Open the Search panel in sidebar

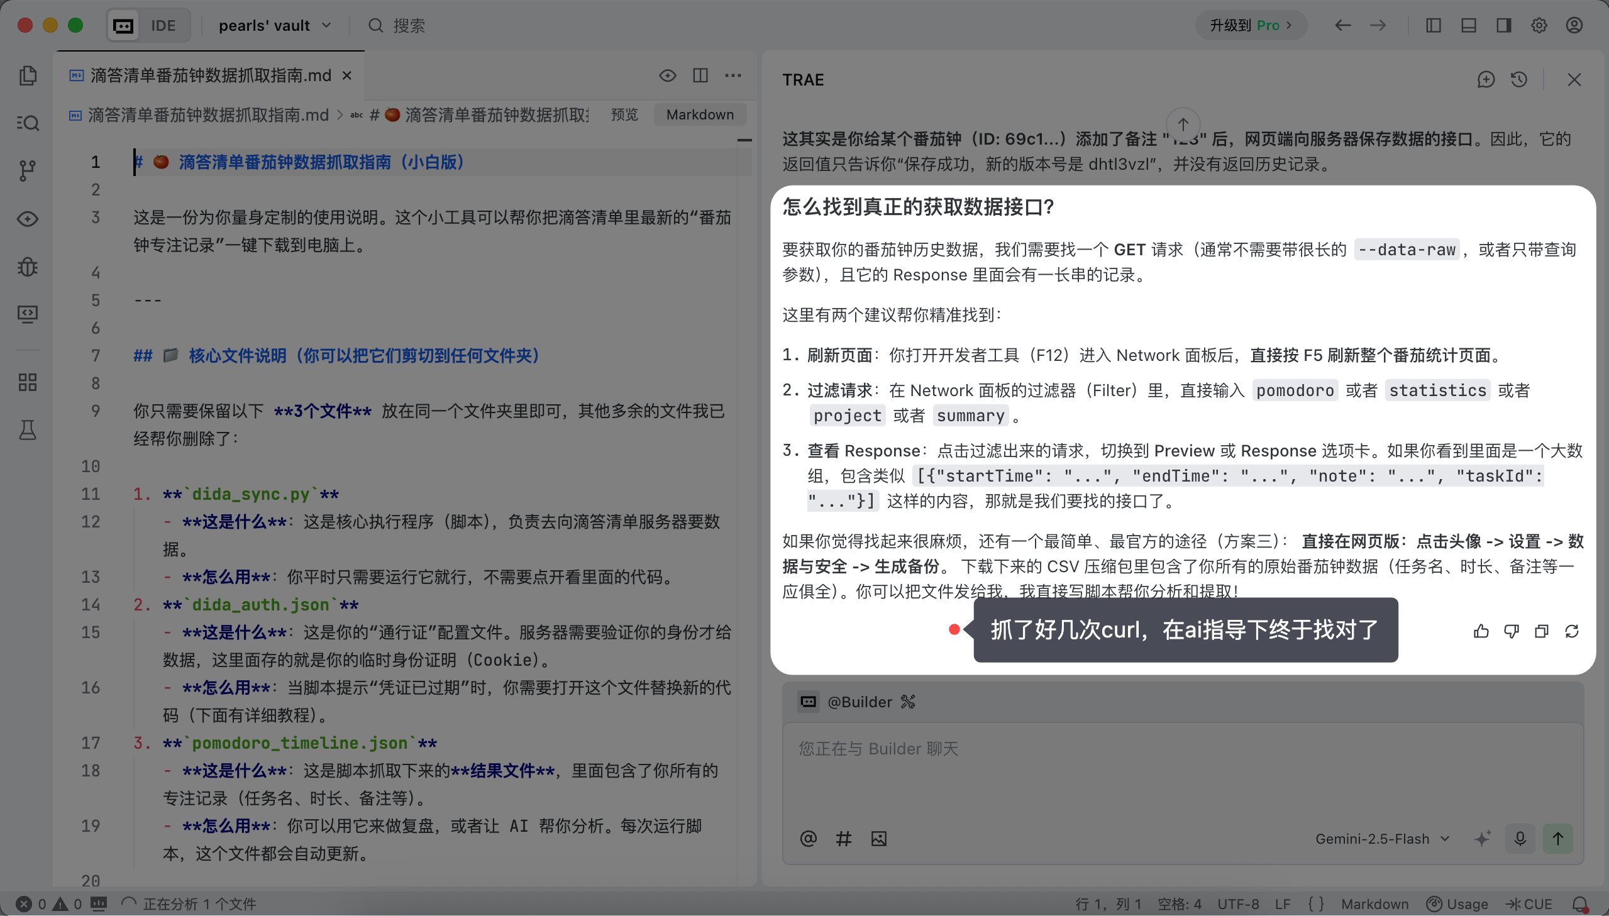click(28, 123)
